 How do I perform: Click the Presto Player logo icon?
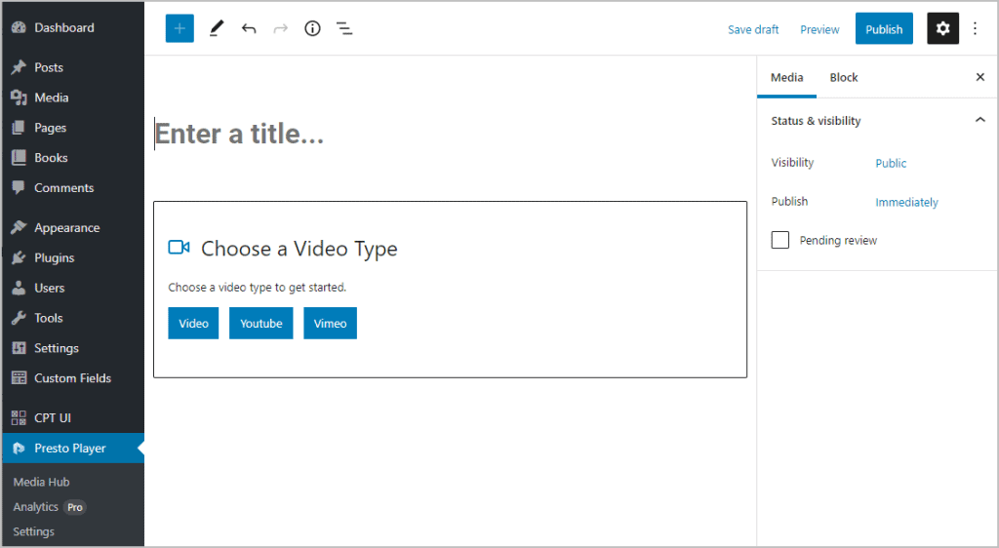pos(20,449)
